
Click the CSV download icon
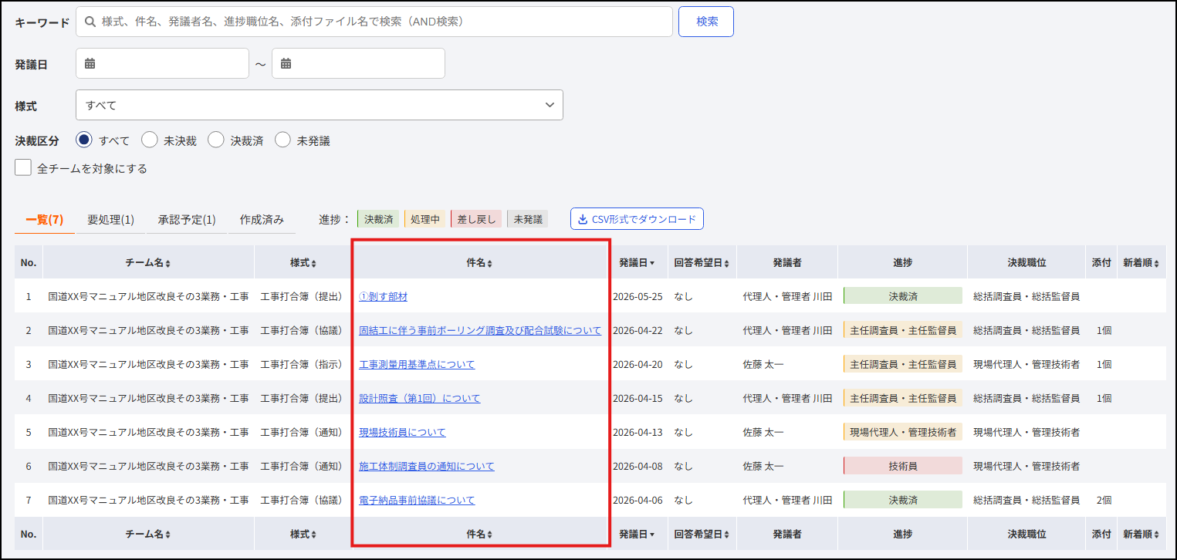[583, 220]
